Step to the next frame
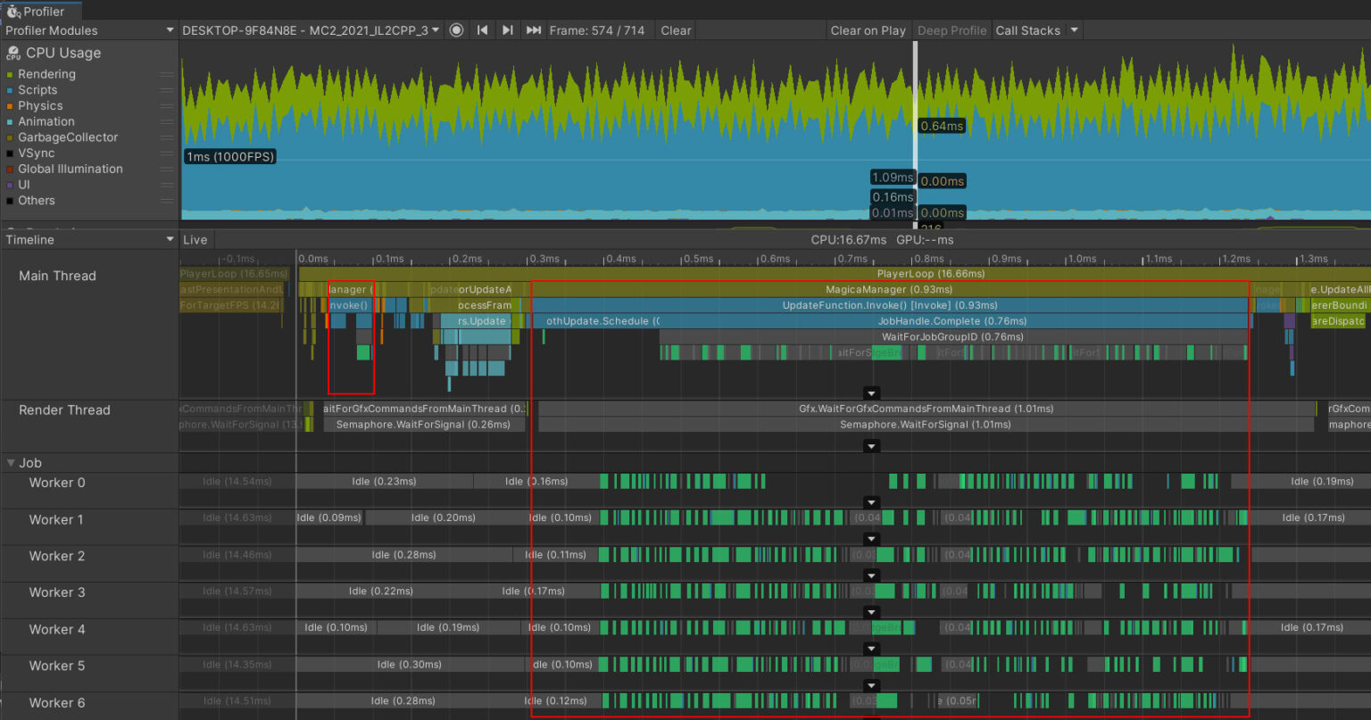Screen dimensions: 1371x720 point(507,30)
